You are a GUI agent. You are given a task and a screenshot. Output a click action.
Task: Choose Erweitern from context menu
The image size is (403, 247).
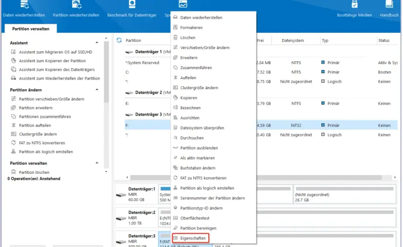[213, 58]
